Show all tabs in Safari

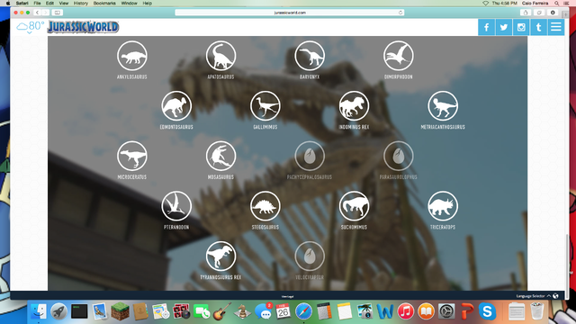coord(539,13)
